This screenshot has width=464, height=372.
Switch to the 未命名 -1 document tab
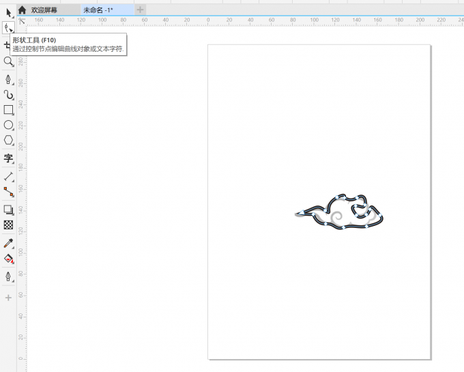(98, 10)
